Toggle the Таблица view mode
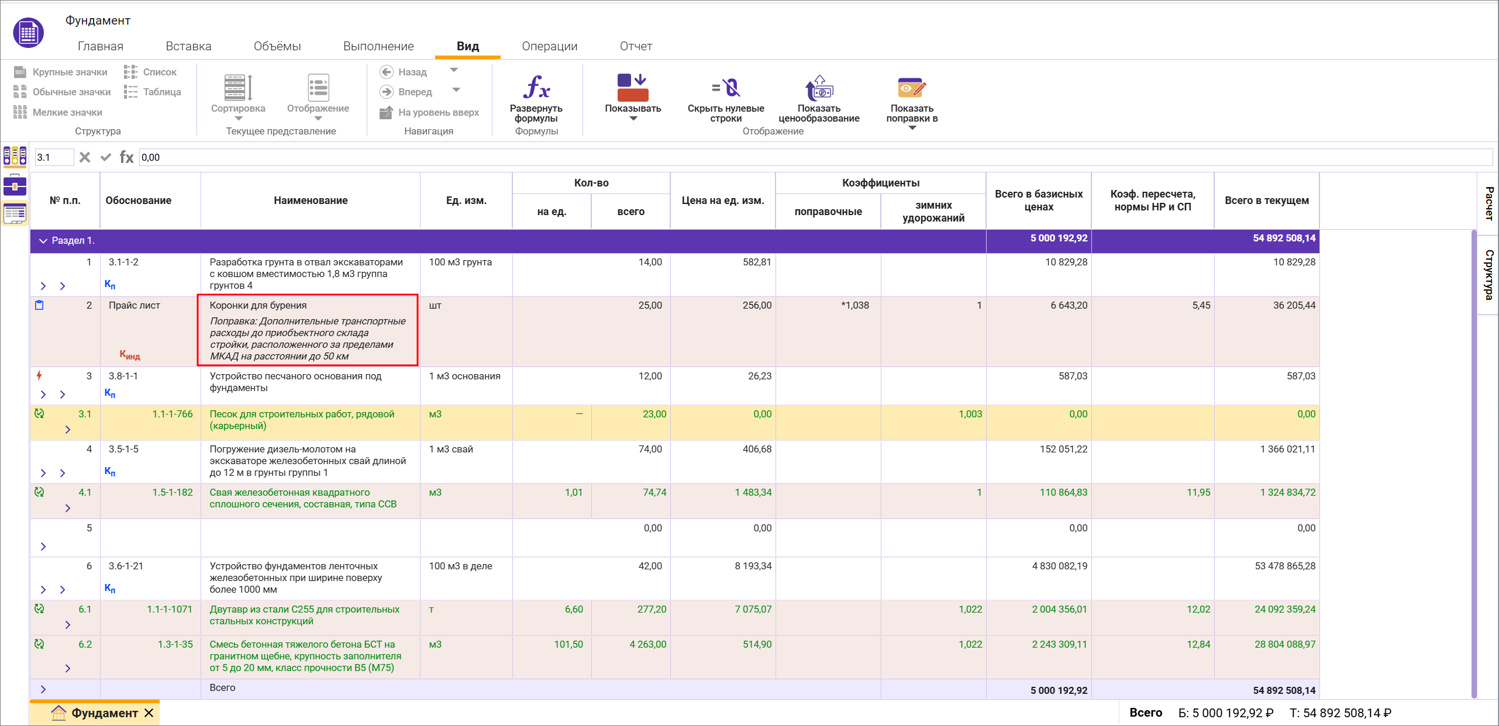The width and height of the screenshot is (1499, 726). [x=153, y=91]
